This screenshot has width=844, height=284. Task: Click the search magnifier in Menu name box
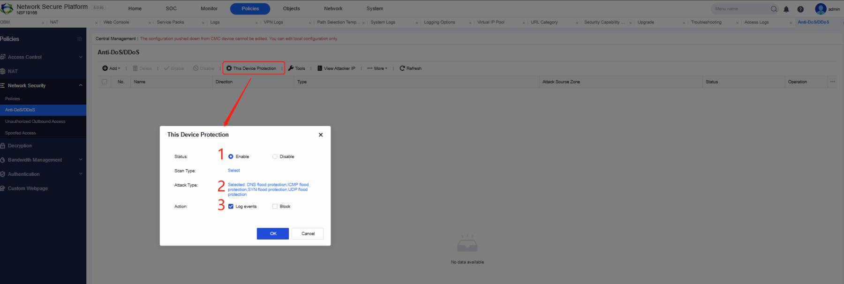(774, 9)
